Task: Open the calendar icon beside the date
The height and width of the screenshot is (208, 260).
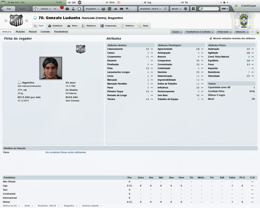Action: click(3, 3)
